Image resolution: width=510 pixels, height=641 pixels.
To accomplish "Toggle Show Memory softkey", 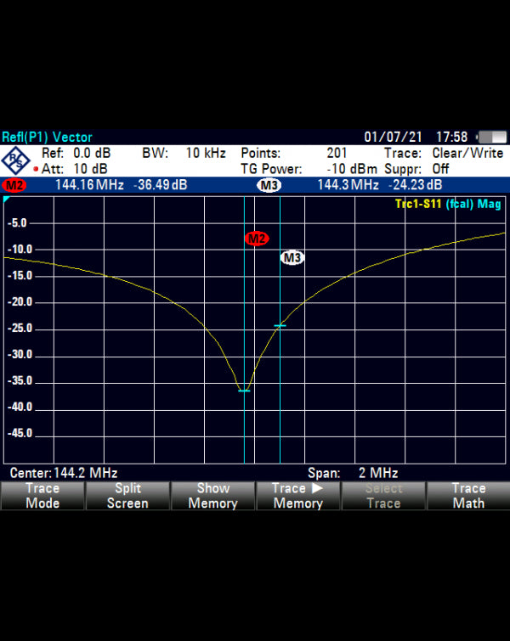I will 212,496.
